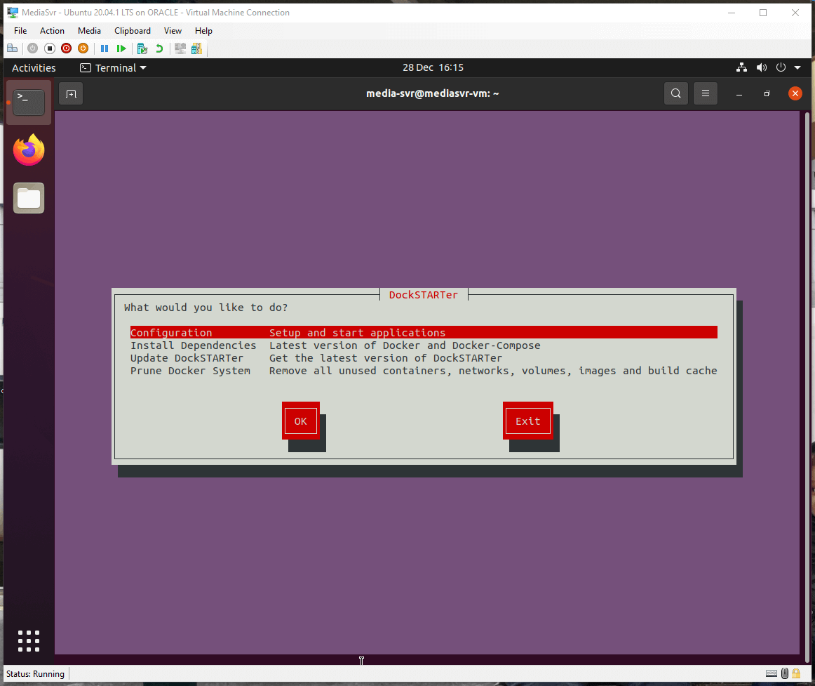This screenshot has height=686, width=815.
Task: Open a new terminal tab with the plus icon
Action: coord(72,93)
